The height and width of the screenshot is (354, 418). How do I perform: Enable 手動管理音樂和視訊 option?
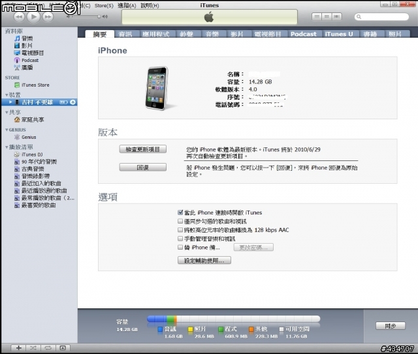(x=180, y=239)
